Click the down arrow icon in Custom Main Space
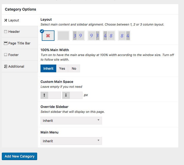Image resolution: width=184 pixels, height=165 pixels. [66, 95]
